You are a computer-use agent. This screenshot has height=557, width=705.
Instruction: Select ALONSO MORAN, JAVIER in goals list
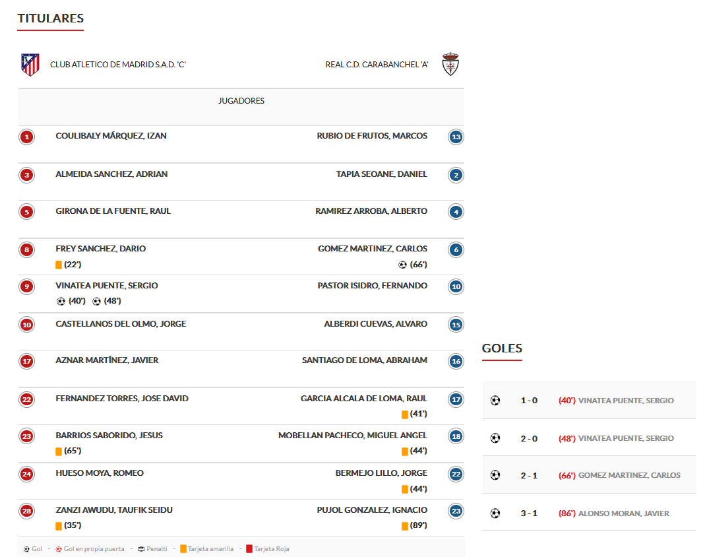tap(624, 513)
